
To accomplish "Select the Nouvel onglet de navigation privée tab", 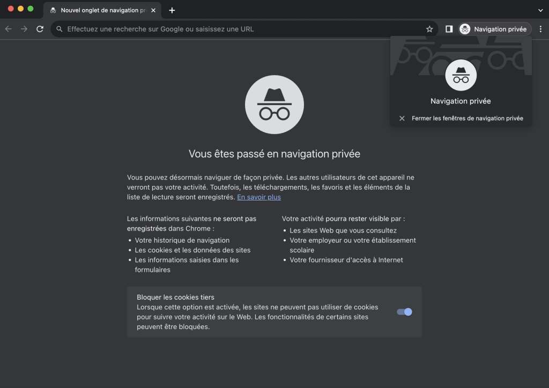I will [102, 10].
